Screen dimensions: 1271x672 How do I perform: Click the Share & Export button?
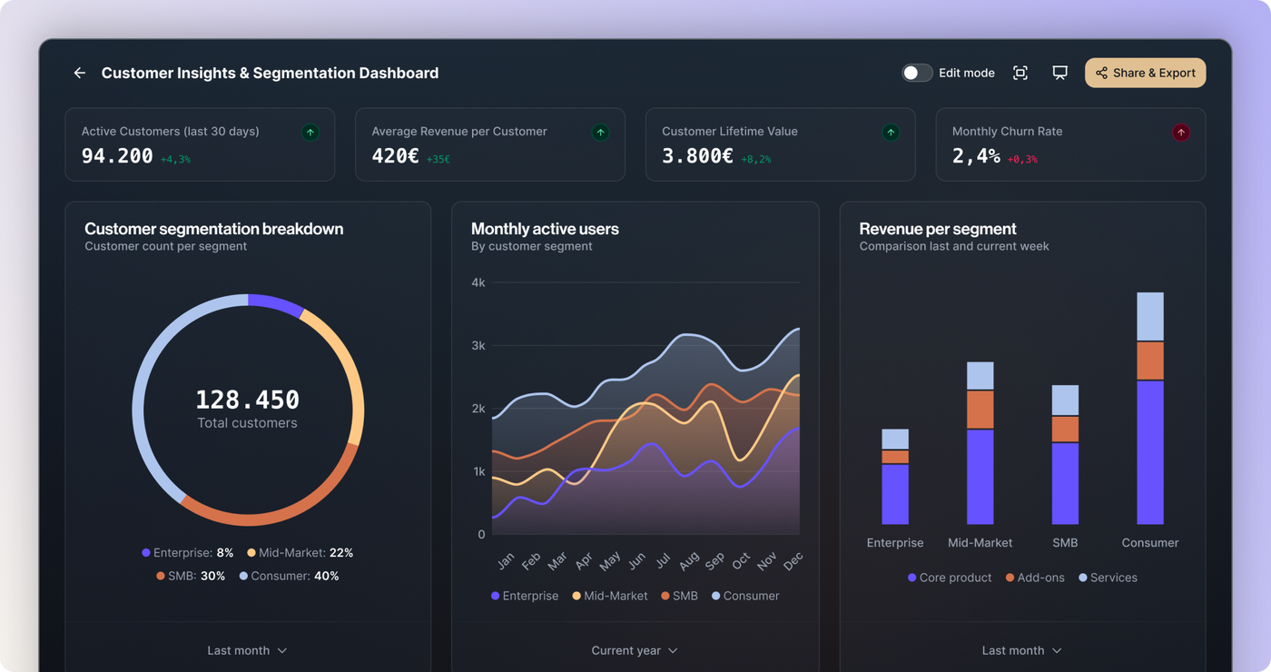(x=1145, y=73)
